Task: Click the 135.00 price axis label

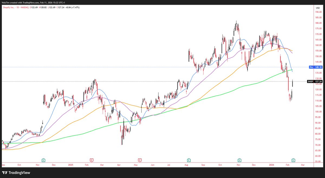Action: tap(318, 73)
